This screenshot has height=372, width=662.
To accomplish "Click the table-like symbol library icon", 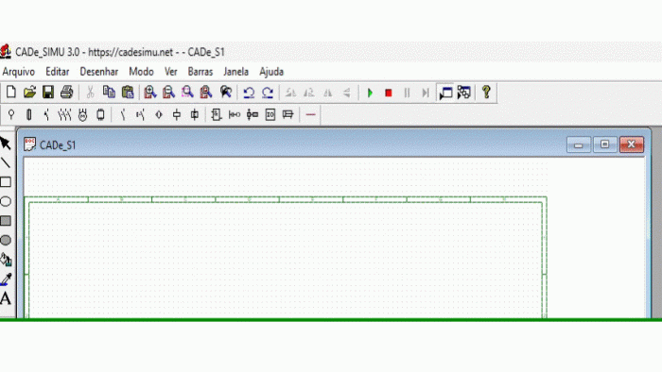I will point(287,114).
